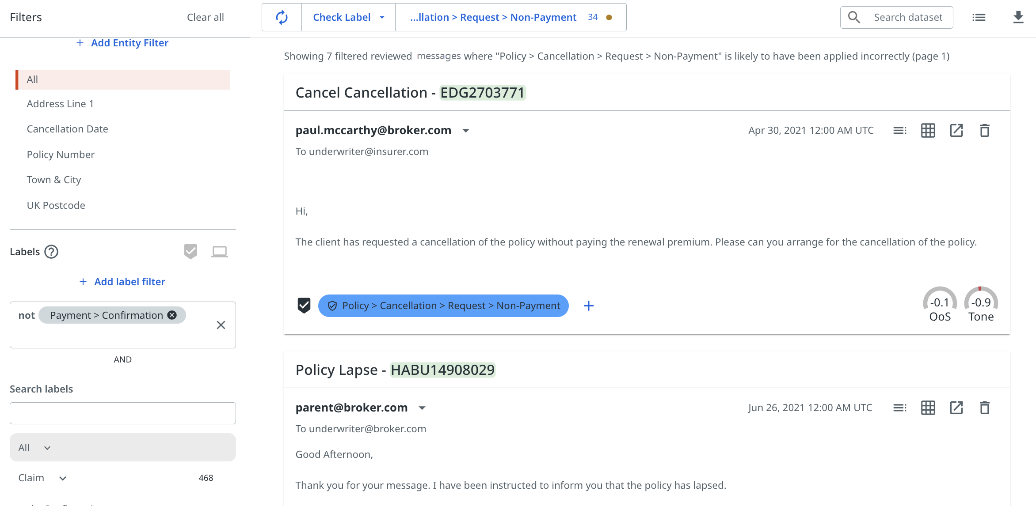Open the list view icon near search

[x=979, y=17]
